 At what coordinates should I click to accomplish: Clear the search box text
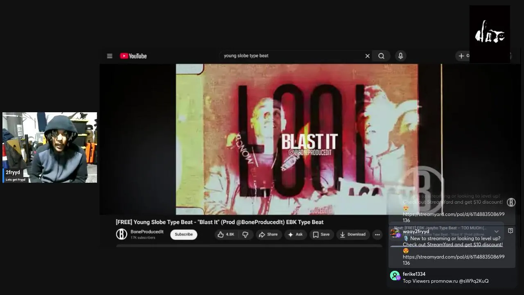(367, 56)
